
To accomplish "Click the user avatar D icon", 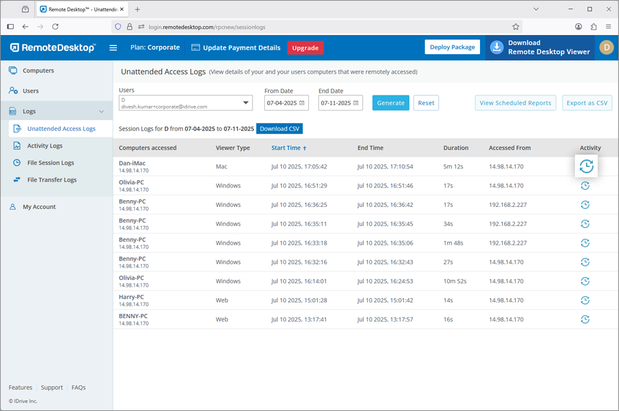I will [606, 47].
